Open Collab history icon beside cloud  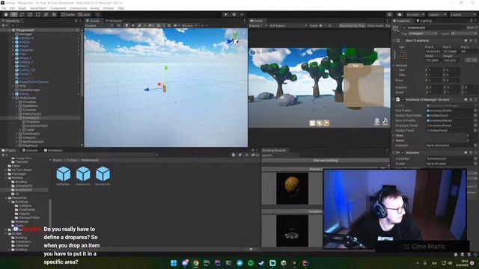389,14
